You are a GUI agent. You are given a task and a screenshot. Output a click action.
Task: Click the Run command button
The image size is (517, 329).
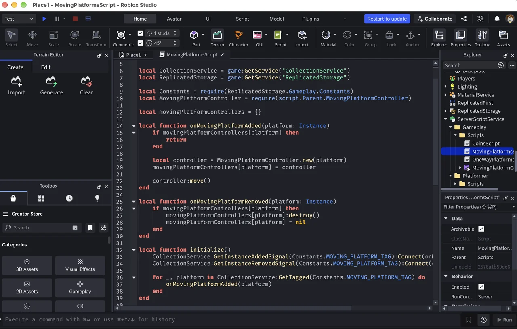504,320
